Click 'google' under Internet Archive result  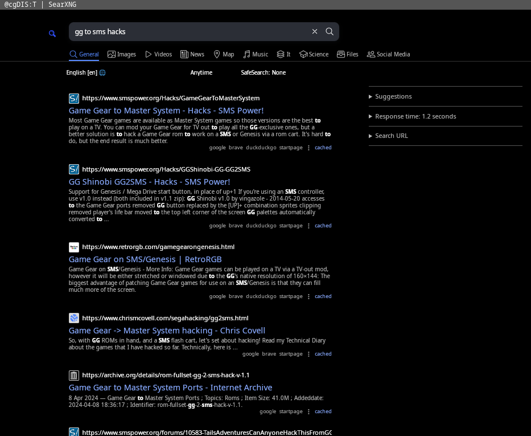pos(268,411)
